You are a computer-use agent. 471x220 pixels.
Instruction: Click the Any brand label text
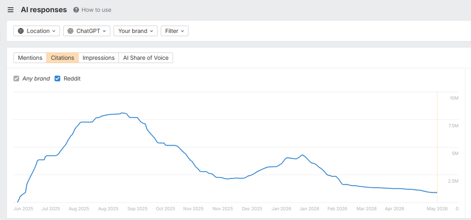pyautogui.click(x=36, y=78)
